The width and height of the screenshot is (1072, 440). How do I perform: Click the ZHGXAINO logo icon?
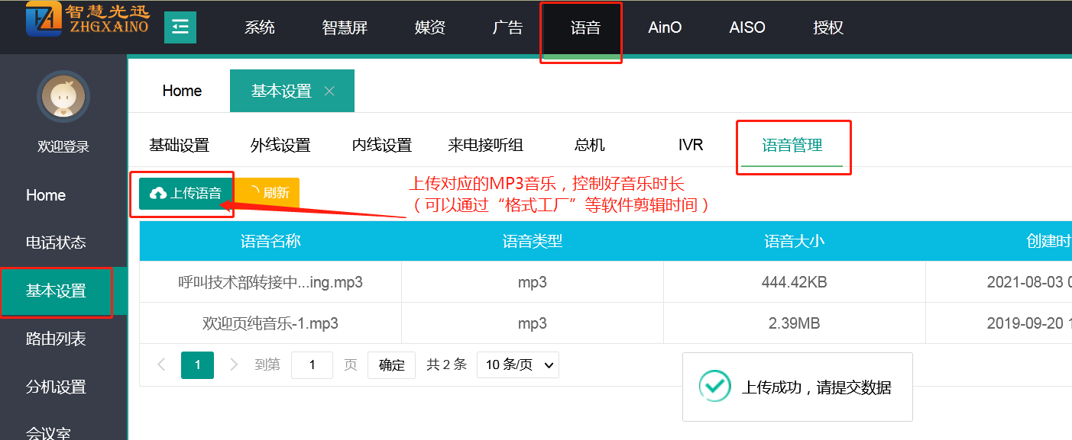coord(44,19)
